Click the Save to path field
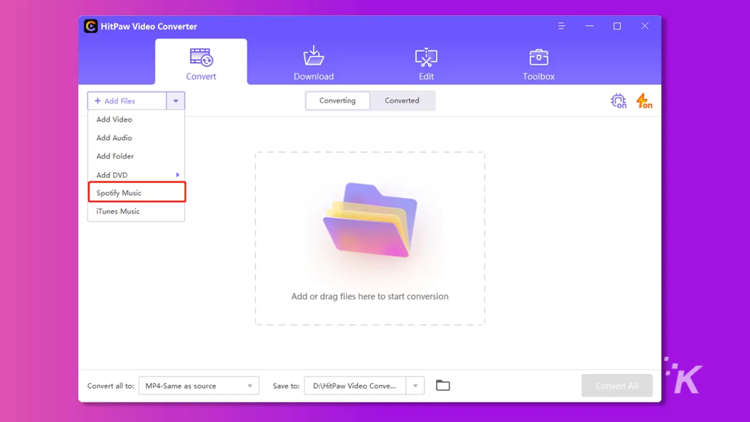750x422 pixels. [355, 386]
